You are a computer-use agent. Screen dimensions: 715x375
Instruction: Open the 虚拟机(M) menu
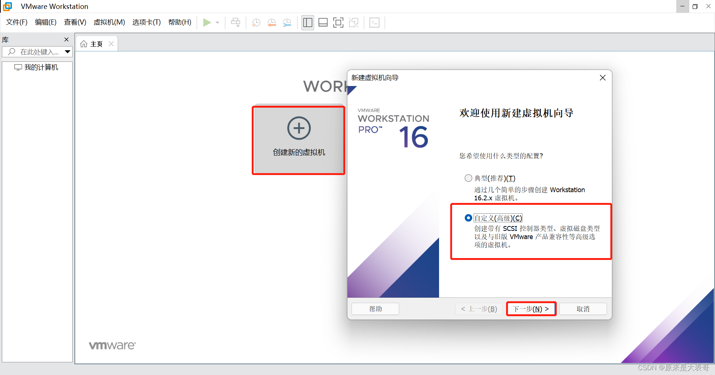109,22
